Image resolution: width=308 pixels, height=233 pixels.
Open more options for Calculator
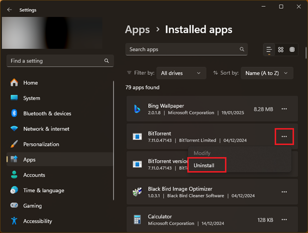[284, 219]
